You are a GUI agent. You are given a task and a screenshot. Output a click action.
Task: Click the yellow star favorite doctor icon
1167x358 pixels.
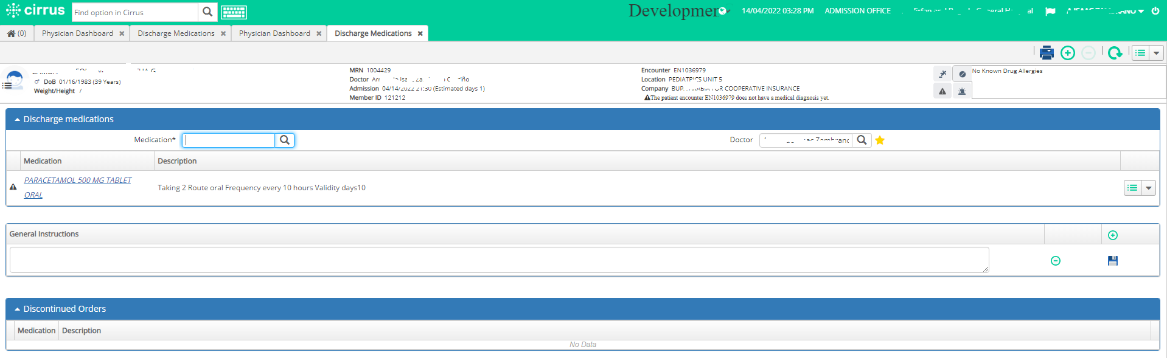click(x=880, y=140)
